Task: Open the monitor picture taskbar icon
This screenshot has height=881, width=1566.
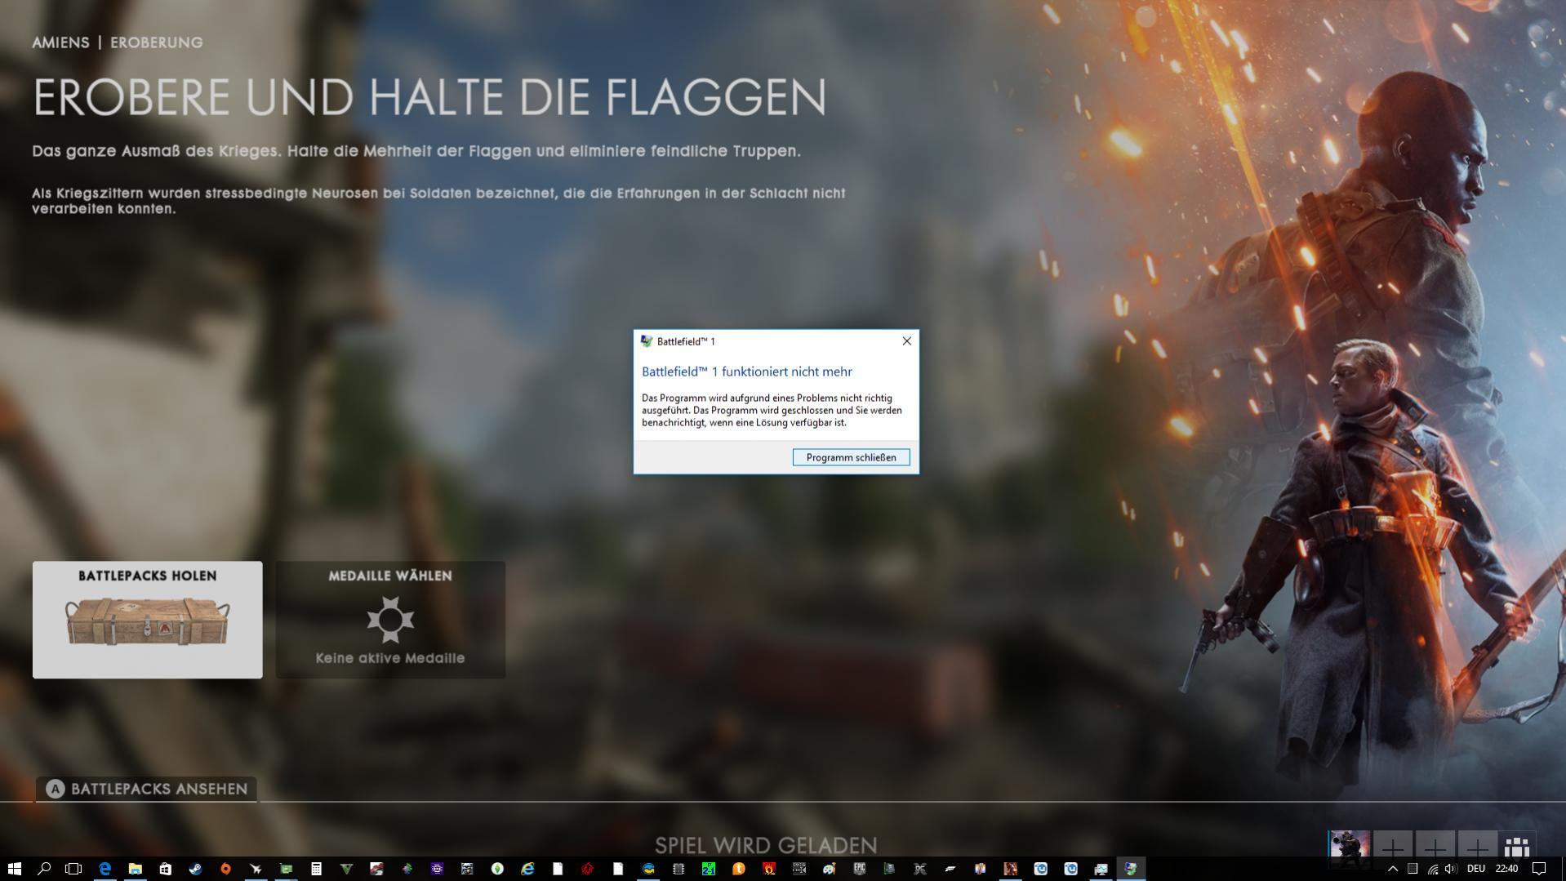Action: click(x=1101, y=869)
